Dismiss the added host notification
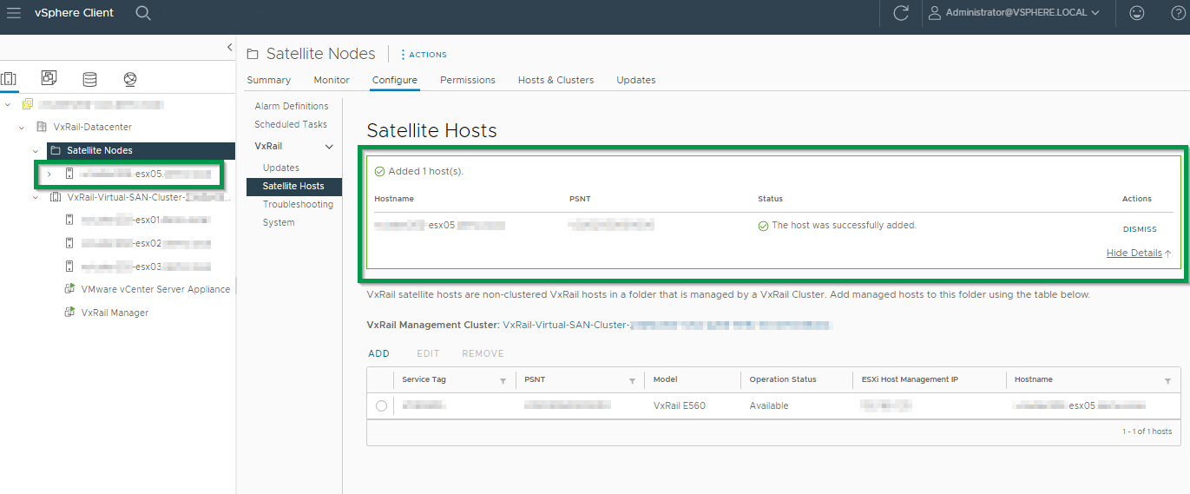Image resolution: width=1190 pixels, height=494 pixels. pos(1140,229)
